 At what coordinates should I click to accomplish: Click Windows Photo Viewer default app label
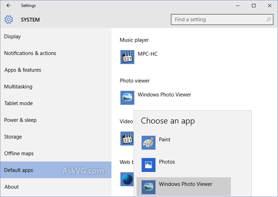[x=165, y=95]
